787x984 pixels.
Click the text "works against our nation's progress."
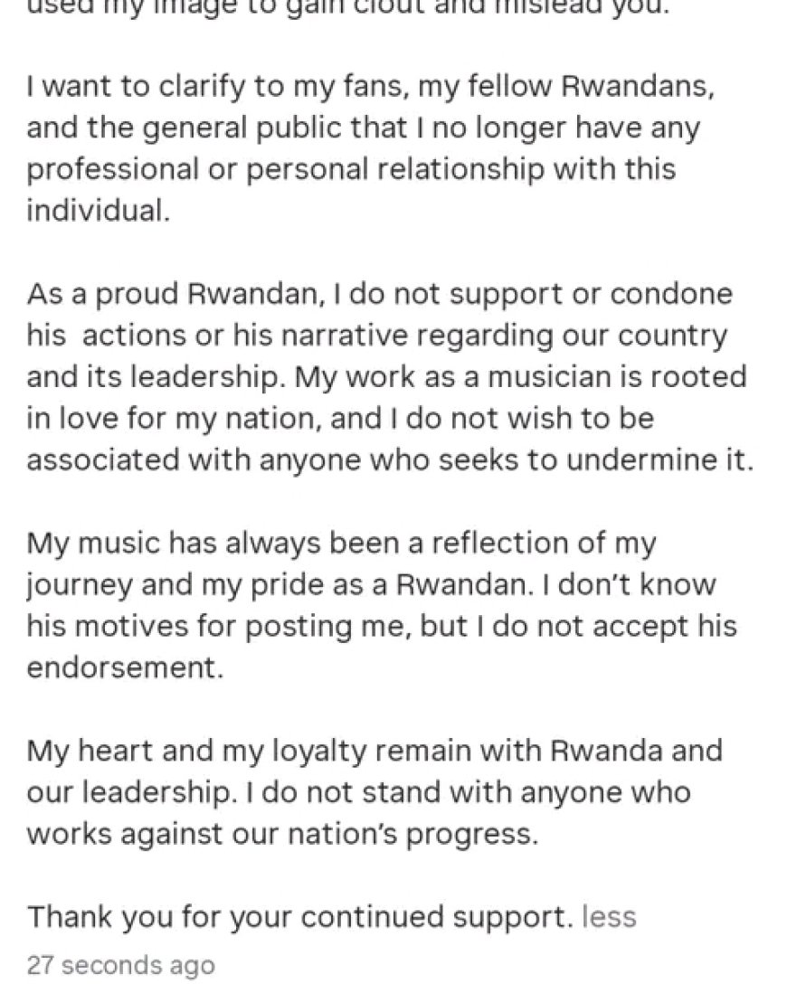[x=281, y=834]
